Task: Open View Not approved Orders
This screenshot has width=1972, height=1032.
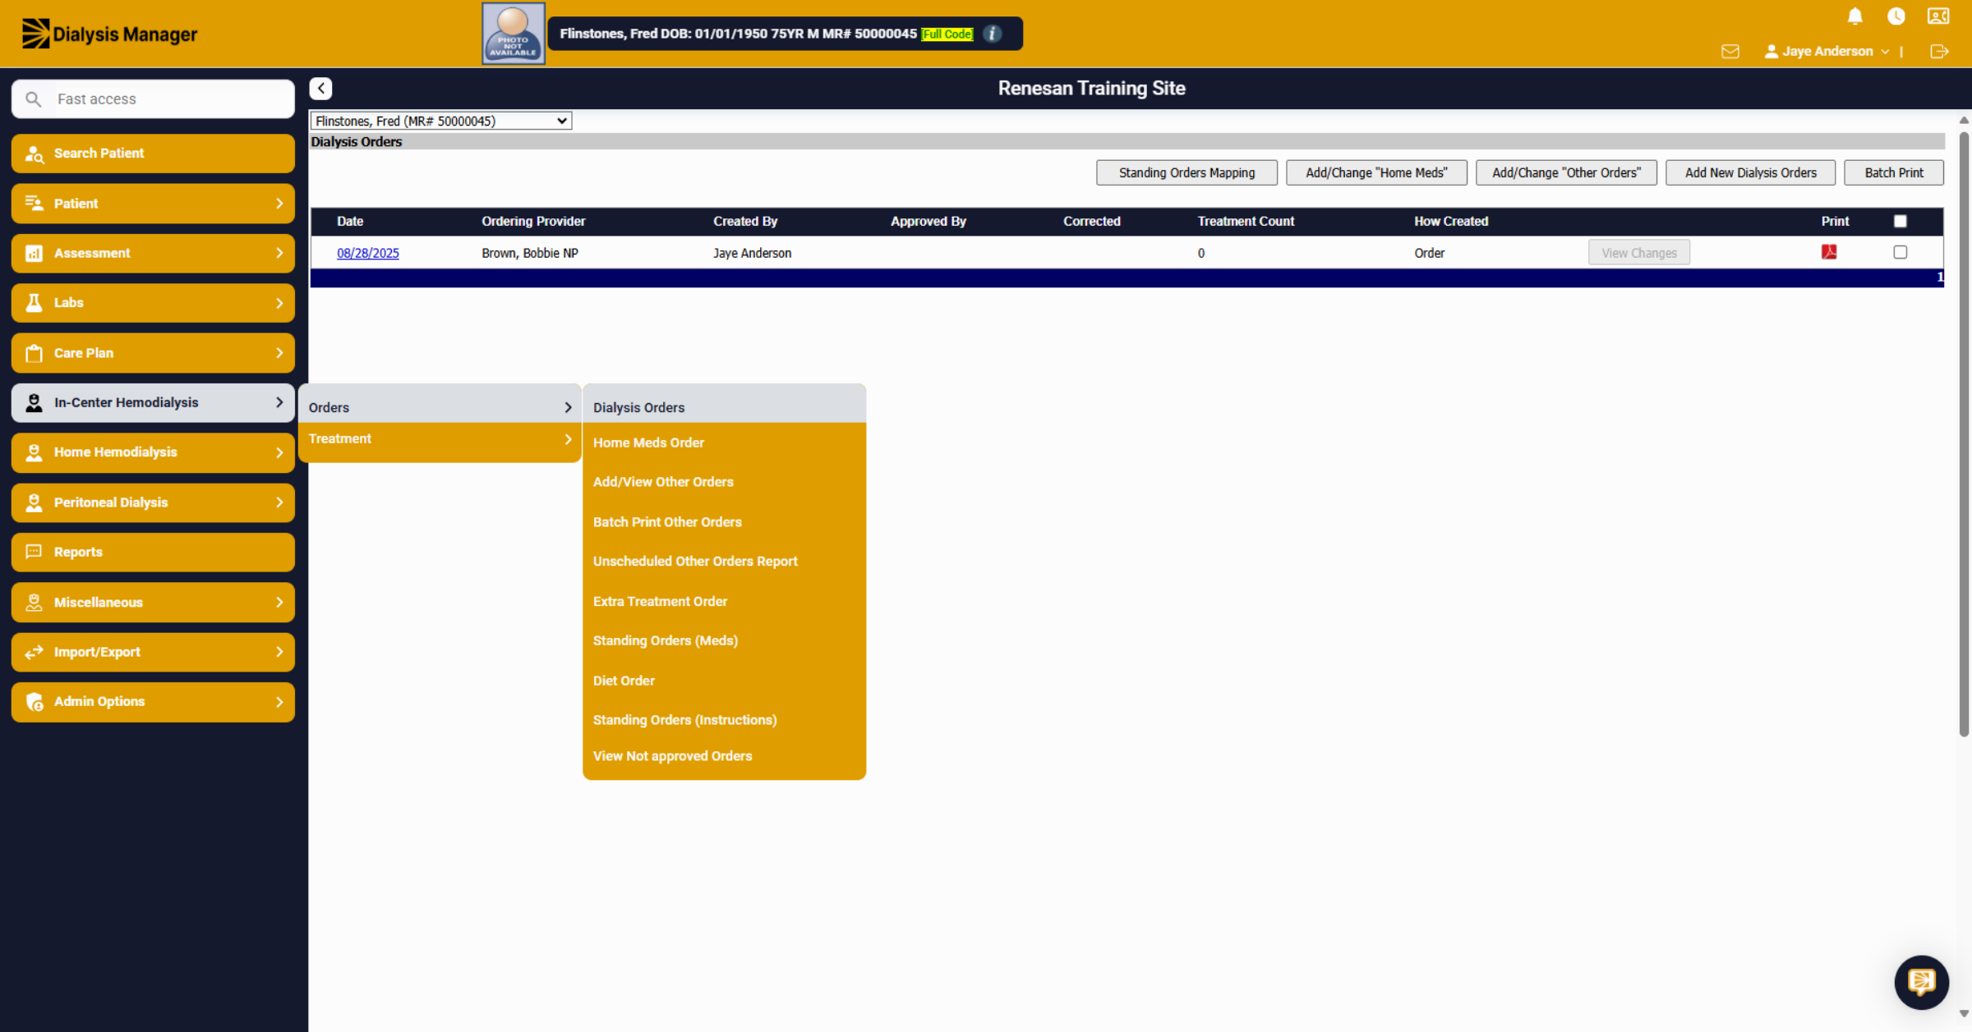Action: pyautogui.click(x=672, y=756)
